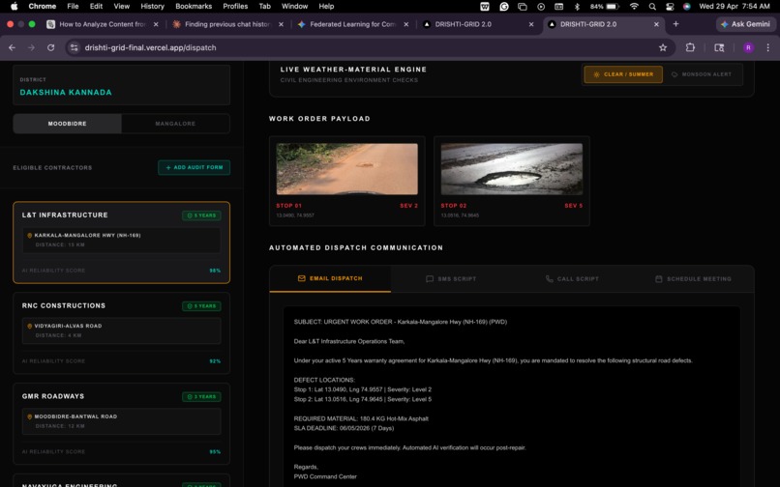This screenshot has width=780, height=487.
Task: Select the Moodbidre zone toggle
Action: coord(67,124)
